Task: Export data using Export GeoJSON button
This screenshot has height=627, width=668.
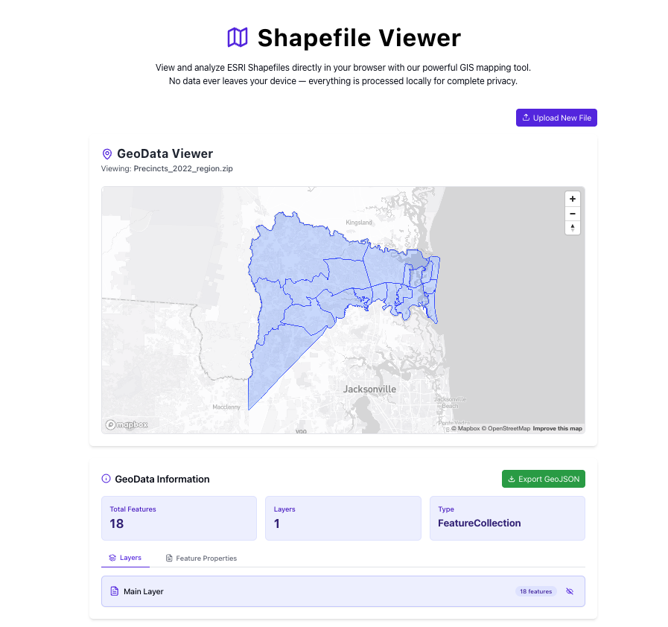Action: (544, 479)
